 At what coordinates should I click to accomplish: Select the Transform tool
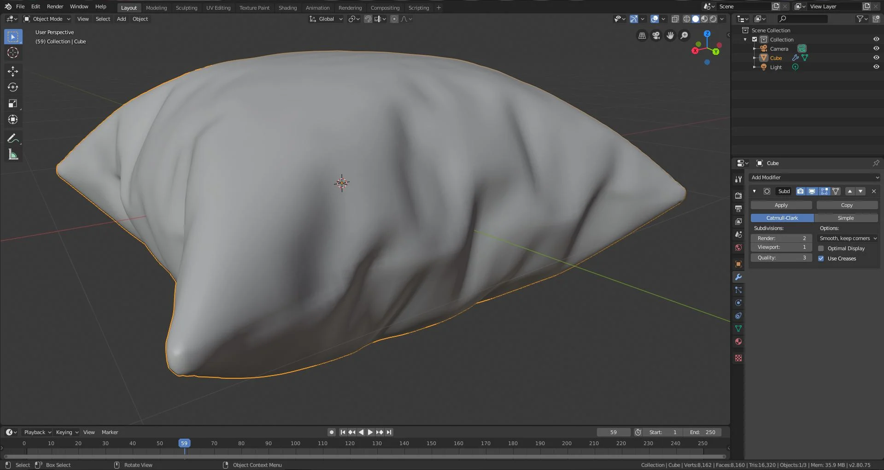click(13, 119)
